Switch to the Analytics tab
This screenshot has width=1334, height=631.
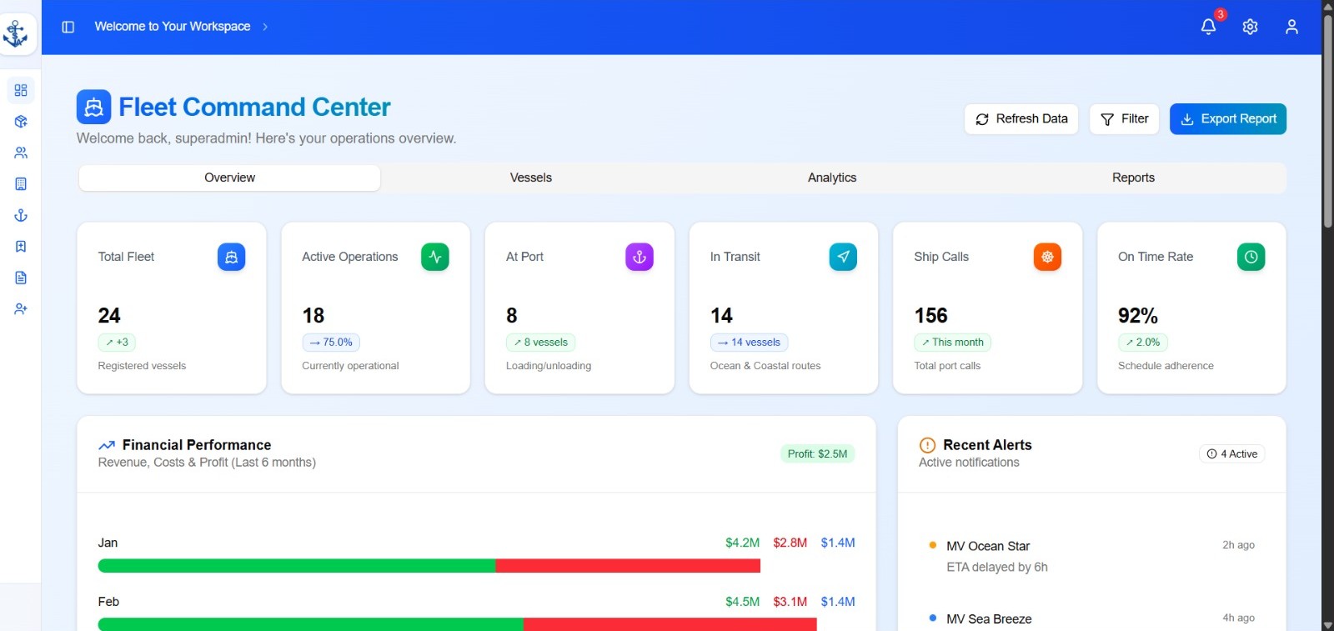[832, 178]
